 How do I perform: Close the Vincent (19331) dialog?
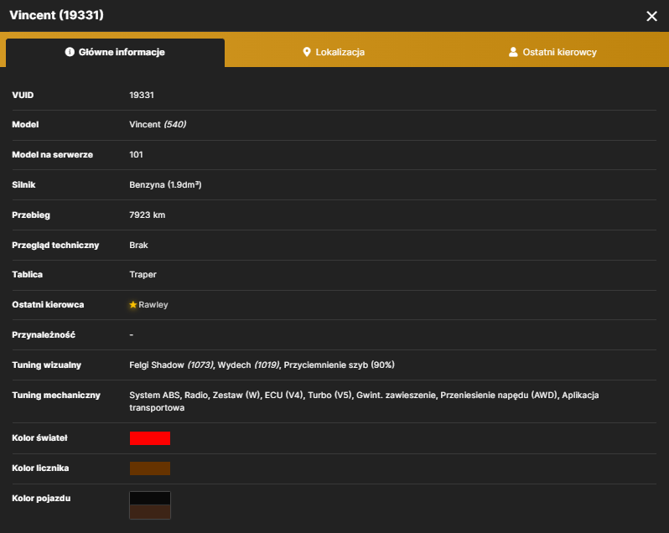pos(651,16)
